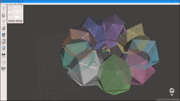Screen dimensions: 180x101
Task: Open the View menu
Action: pos(11,4)
